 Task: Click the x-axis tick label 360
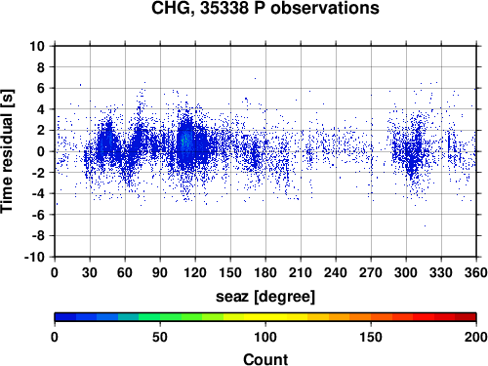pyautogui.click(x=476, y=272)
